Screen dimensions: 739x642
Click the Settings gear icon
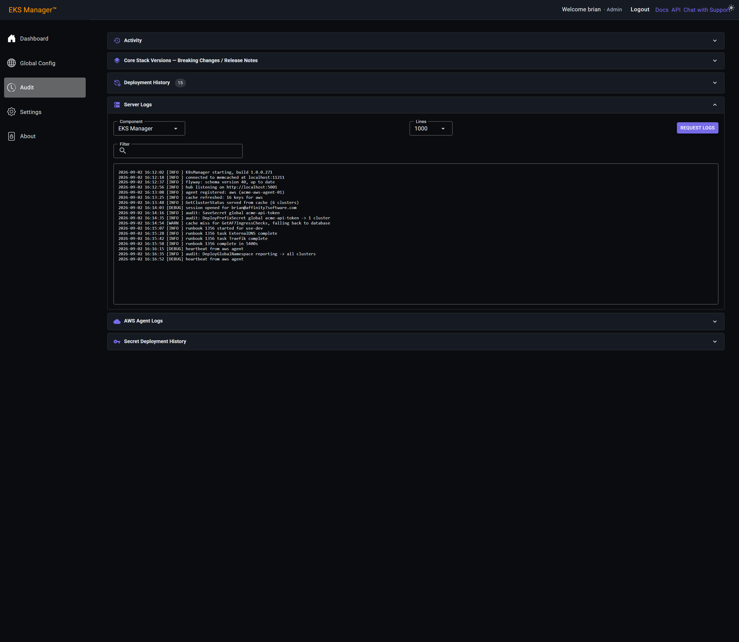point(12,112)
